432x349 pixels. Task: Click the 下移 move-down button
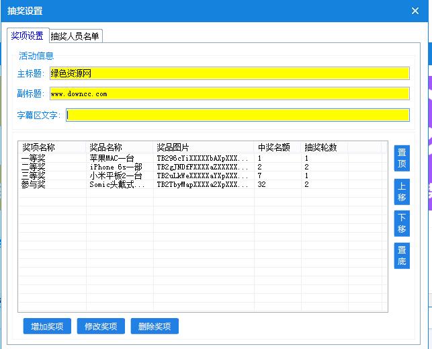401,223
